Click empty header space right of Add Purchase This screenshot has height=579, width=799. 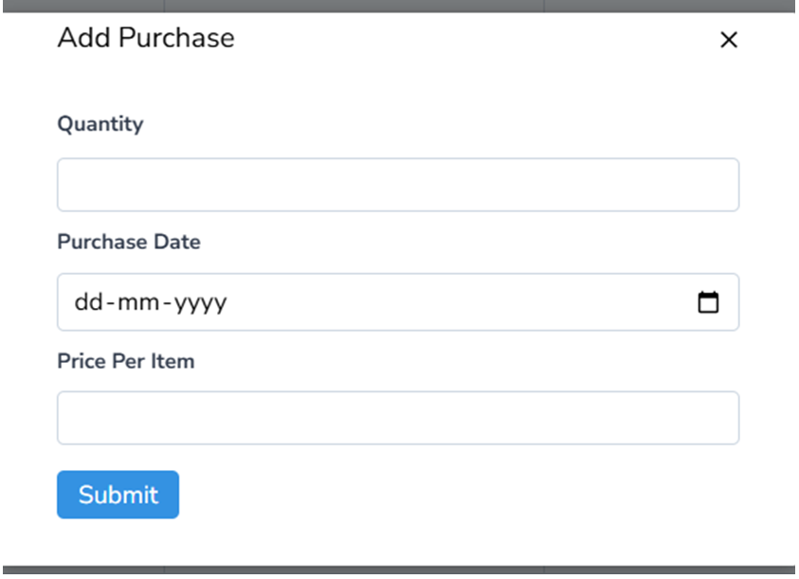tap(474, 38)
